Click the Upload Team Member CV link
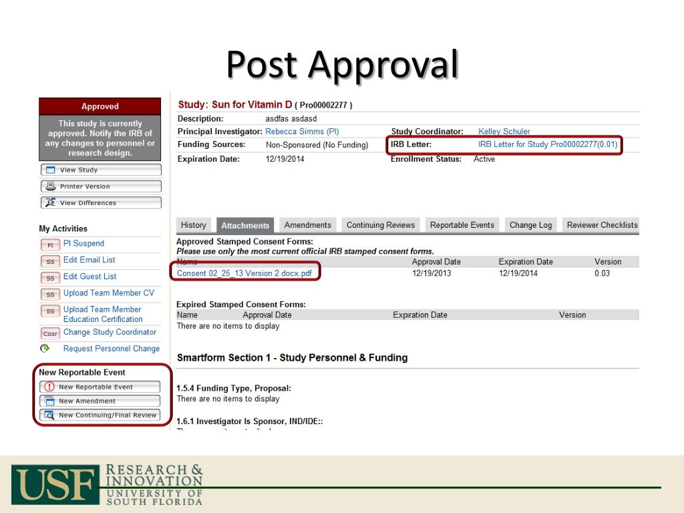Viewport: 684px width, 513px height. pos(109,293)
